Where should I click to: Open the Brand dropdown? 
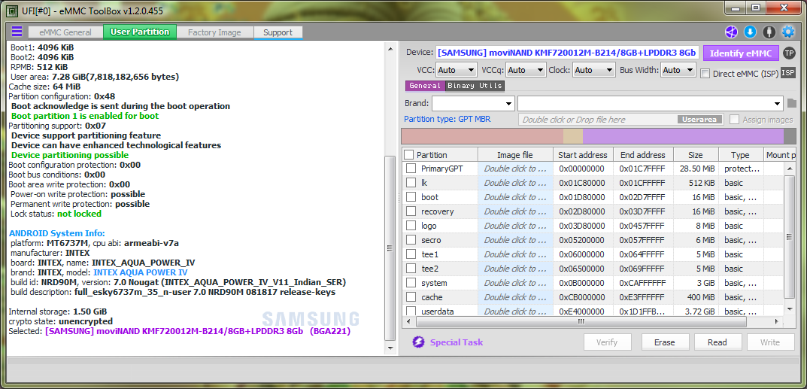click(473, 103)
